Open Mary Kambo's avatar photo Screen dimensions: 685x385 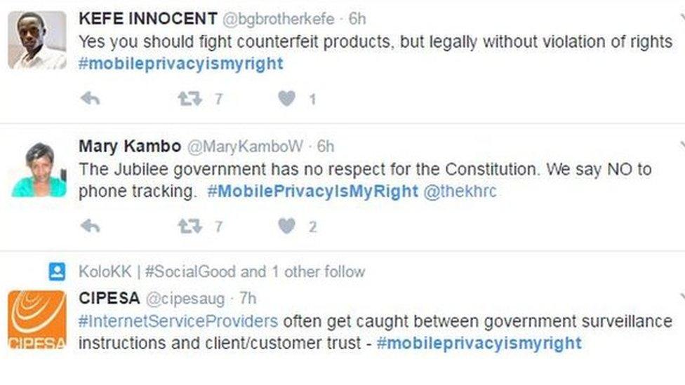(39, 170)
